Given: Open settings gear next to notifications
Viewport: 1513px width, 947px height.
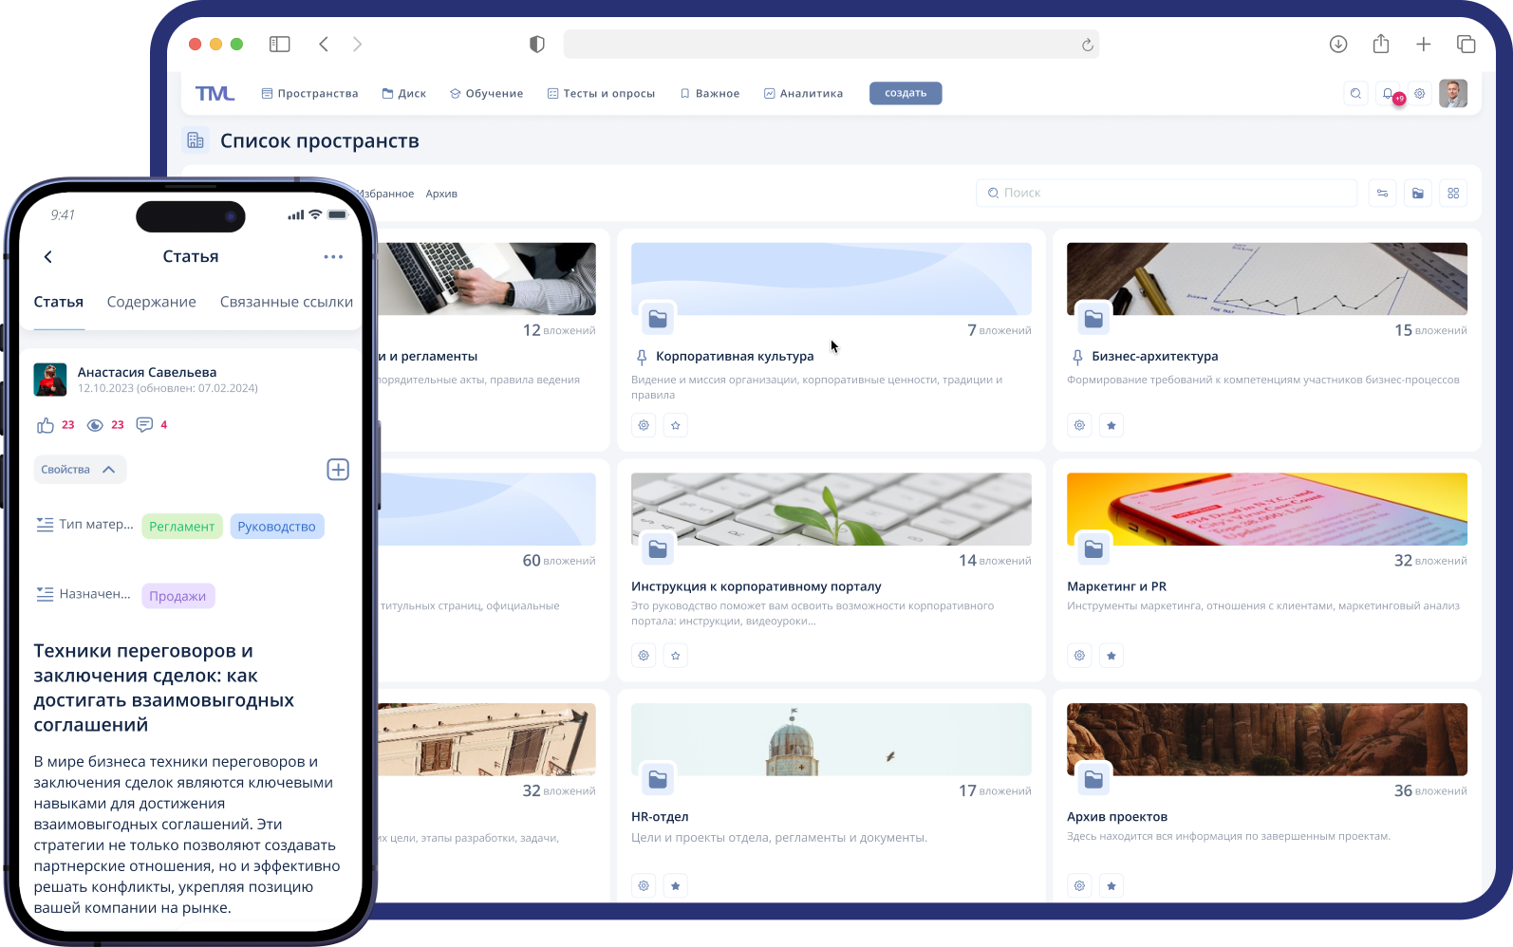Looking at the screenshot, I should click(1420, 93).
